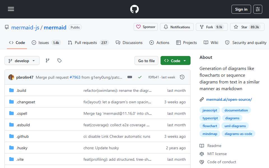The image size is (269, 168).
Task: Open pbrolin47 avatar image
Action: click(11, 77)
